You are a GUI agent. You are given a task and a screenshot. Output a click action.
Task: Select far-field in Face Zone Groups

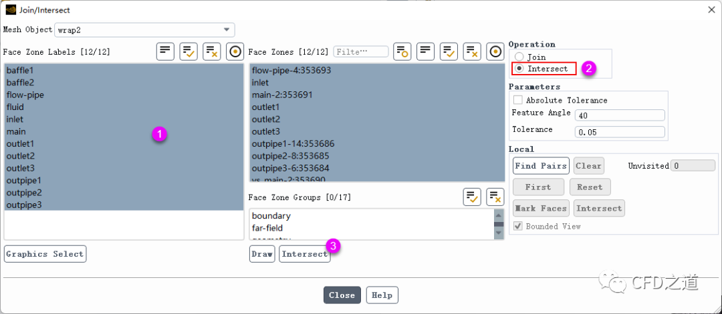pyautogui.click(x=372, y=228)
